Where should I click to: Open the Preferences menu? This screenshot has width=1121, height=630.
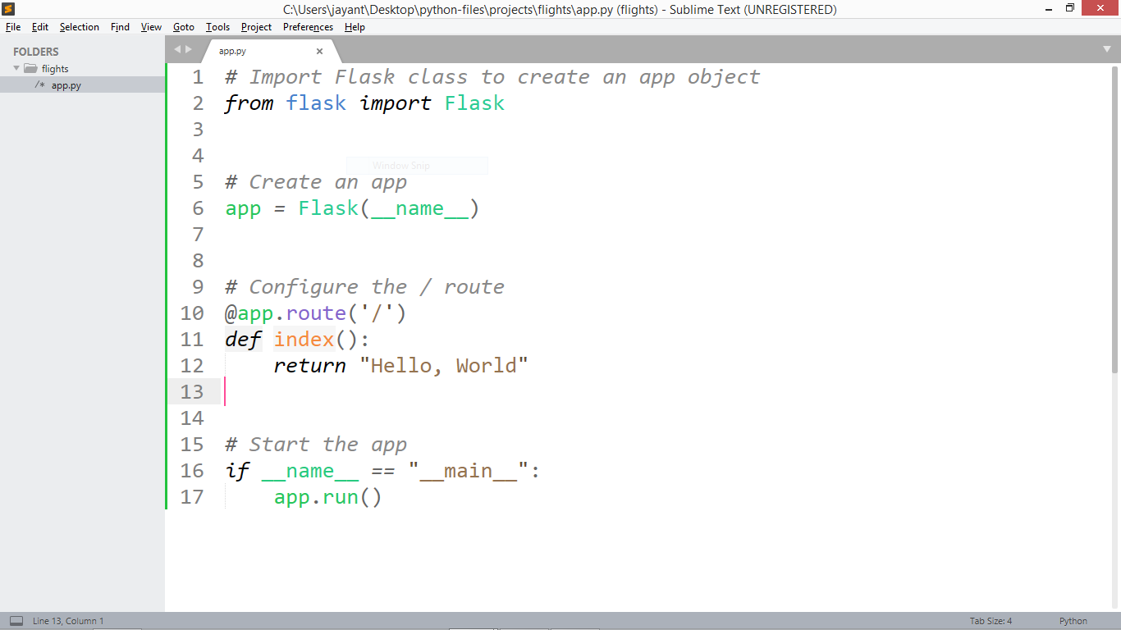click(x=308, y=27)
